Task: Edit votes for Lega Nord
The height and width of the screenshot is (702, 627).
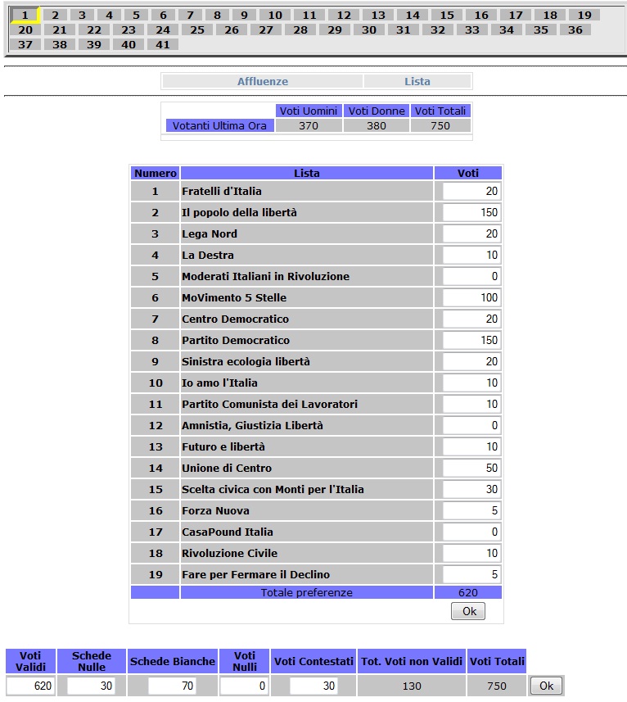Action: pos(471,233)
